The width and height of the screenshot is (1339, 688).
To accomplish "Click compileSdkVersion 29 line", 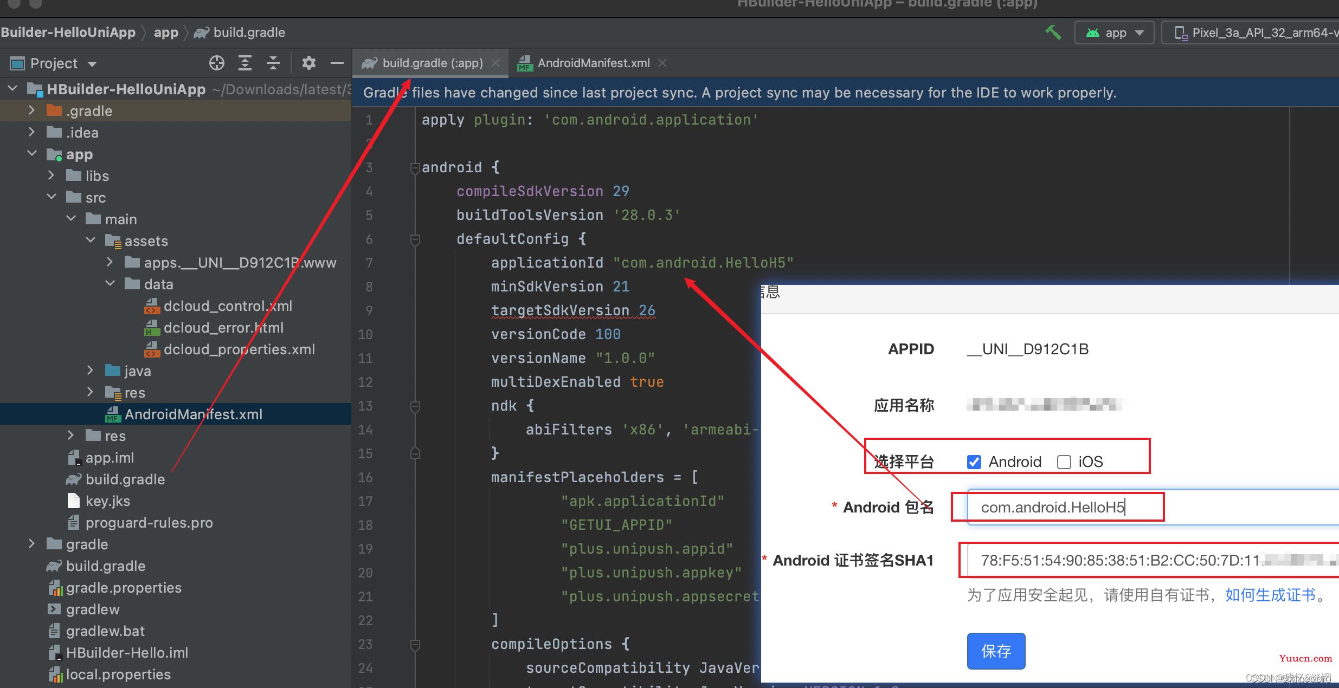I will [x=543, y=191].
